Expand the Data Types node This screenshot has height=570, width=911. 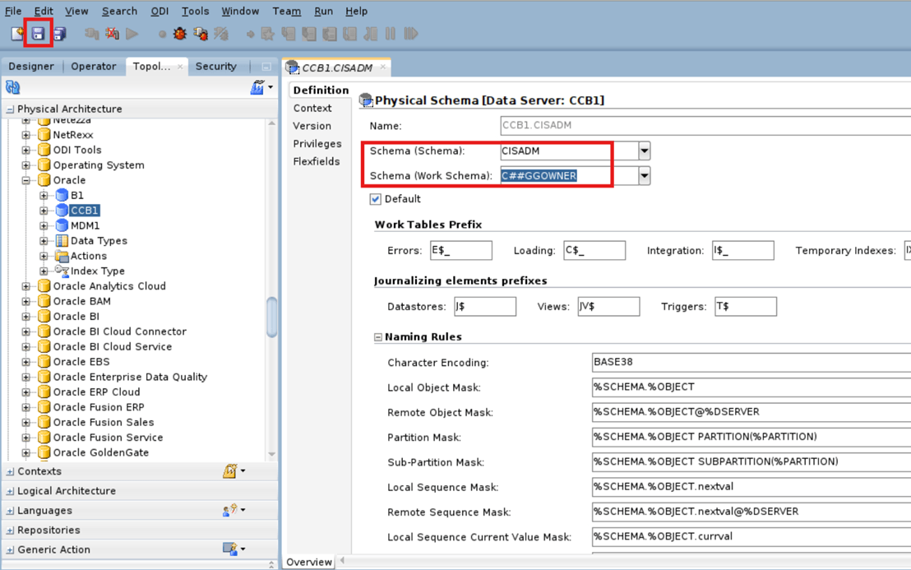[x=44, y=240]
